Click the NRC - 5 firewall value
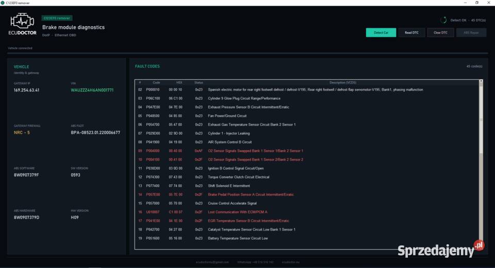 click(x=22, y=133)
